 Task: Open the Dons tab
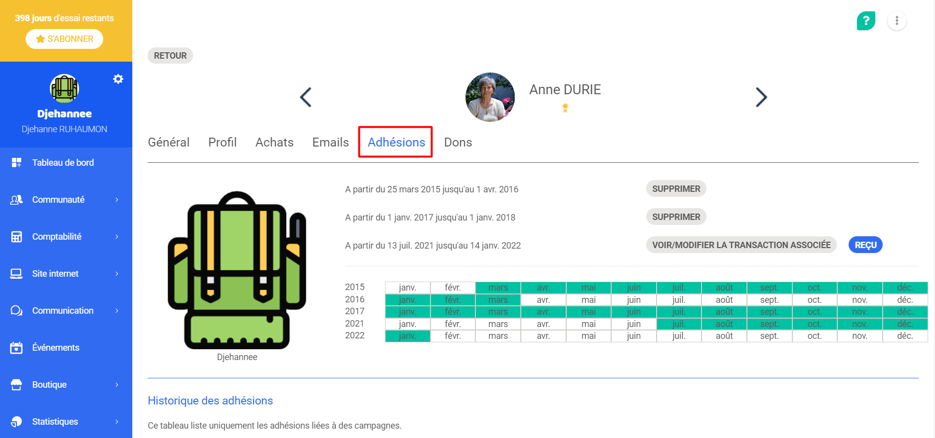458,143
